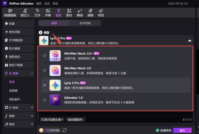Open the 特效 effects panel
Screen dimensions: 199x134
pyautogui.click(x=101, y=13)
